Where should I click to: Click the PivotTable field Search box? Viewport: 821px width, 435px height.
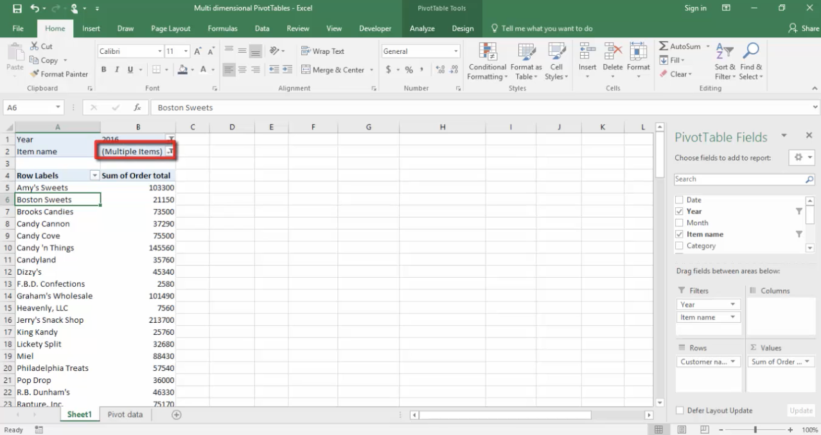click(x=744, y=180)
